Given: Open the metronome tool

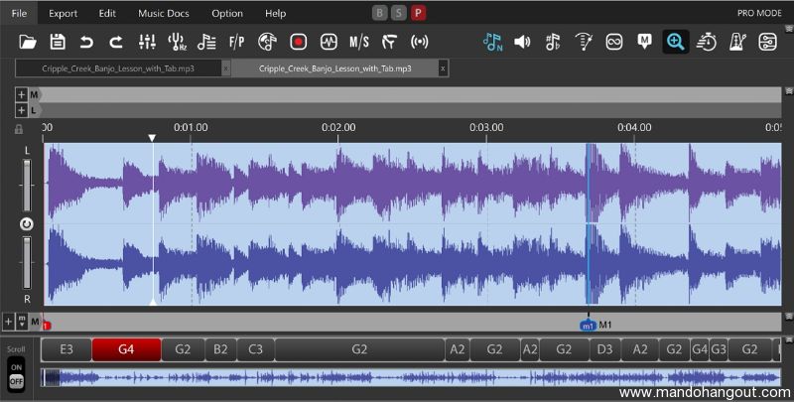Looking at the screenshot, I should pos(736,42).
